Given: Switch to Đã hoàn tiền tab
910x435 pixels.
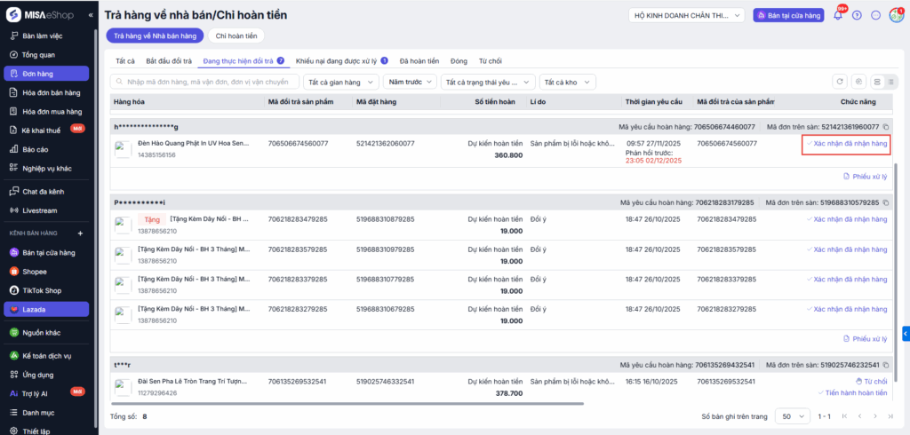Looking at the screenshot, I should point(419,60).
